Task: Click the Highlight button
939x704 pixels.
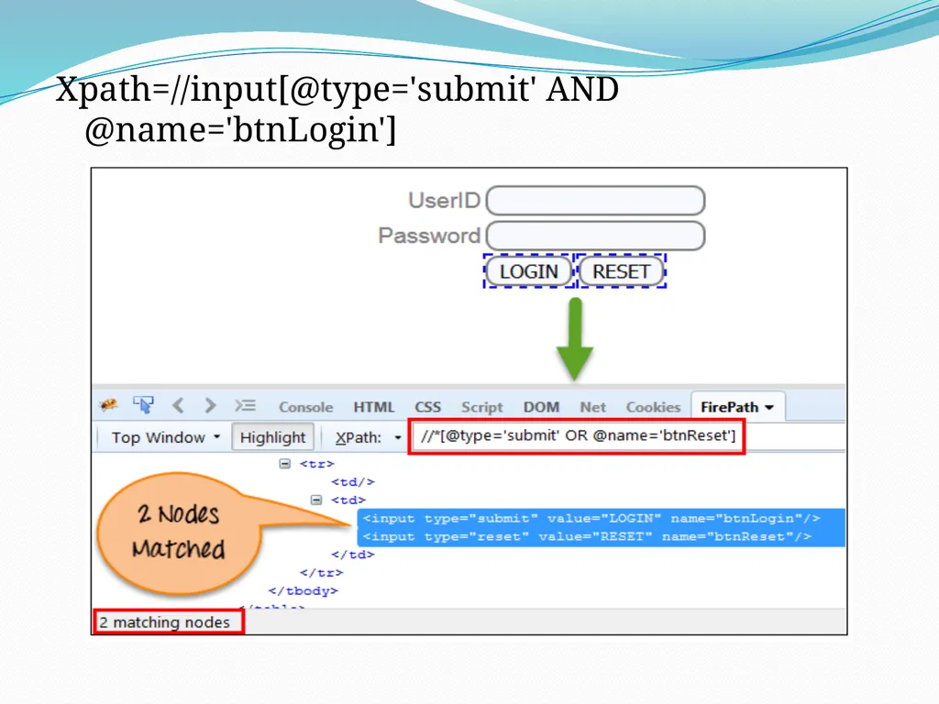Action: tap(272, 437)
